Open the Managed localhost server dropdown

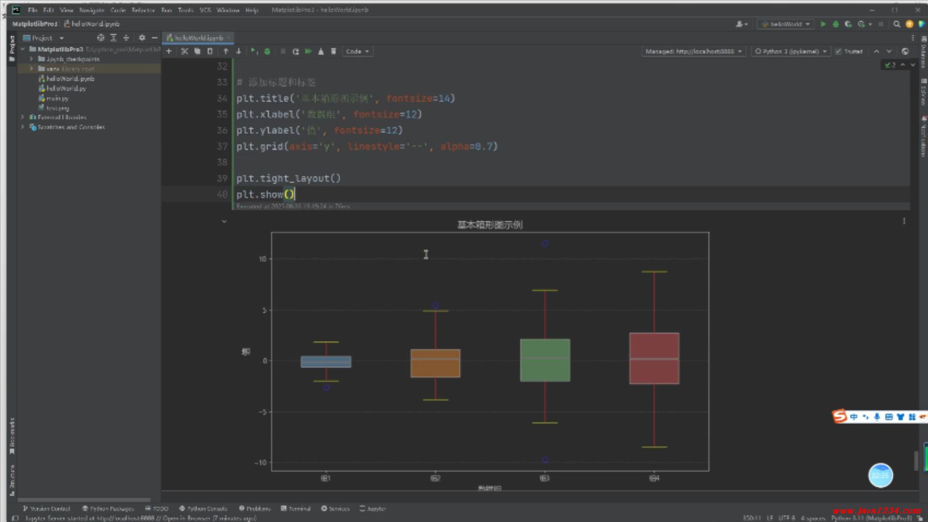693,51
